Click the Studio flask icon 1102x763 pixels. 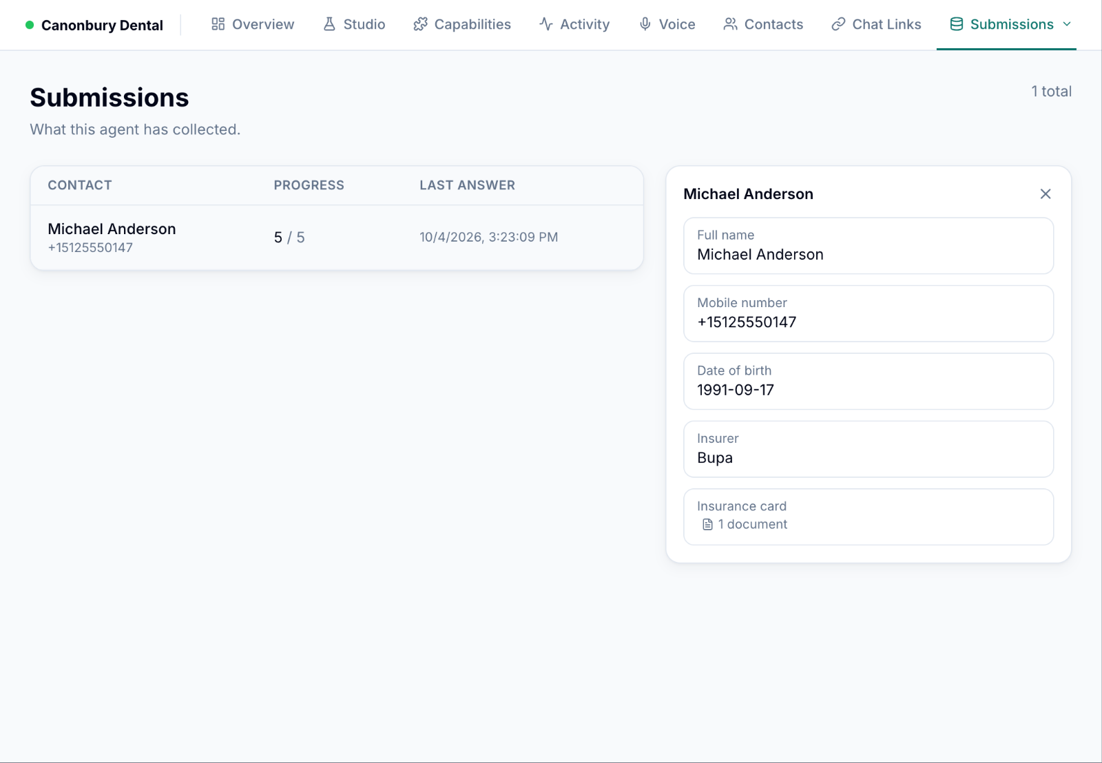pyautogui.click(x=329, y=24)
